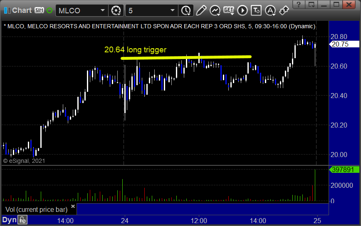Close the Vol study with the x
The width and height of the screenshot is (361, 226).
[73, 206]
